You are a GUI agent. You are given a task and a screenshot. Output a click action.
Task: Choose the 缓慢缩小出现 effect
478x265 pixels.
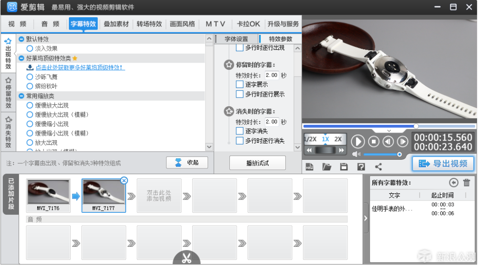click(30, 124)
